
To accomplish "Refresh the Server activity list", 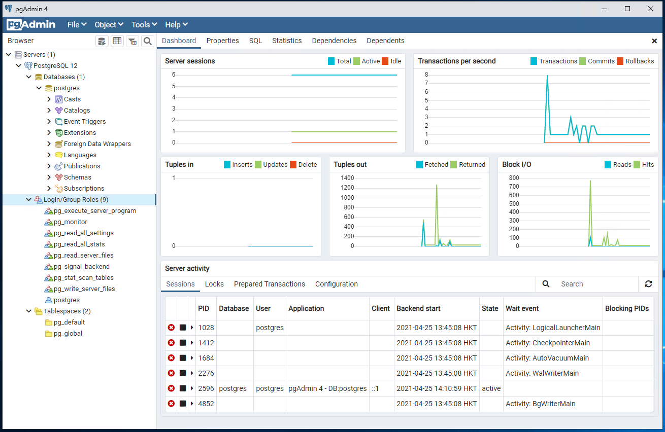I will pos(648,284).
